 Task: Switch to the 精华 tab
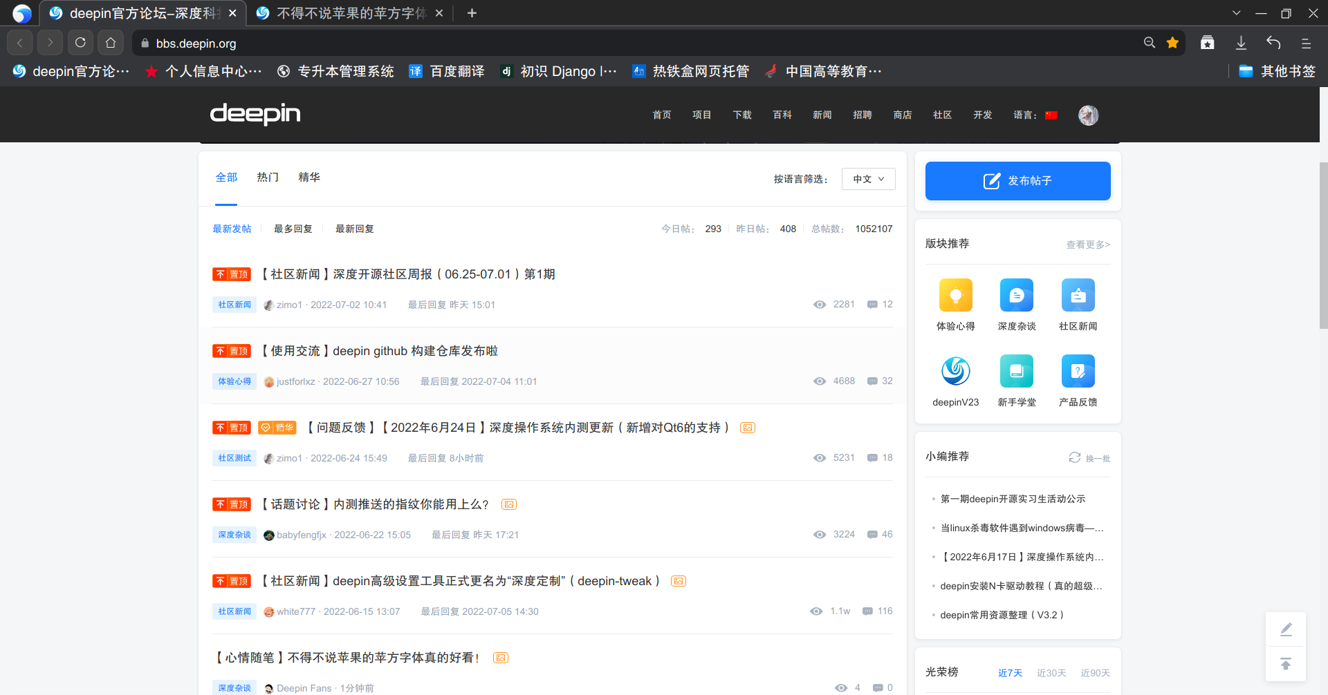coord(309,178)
